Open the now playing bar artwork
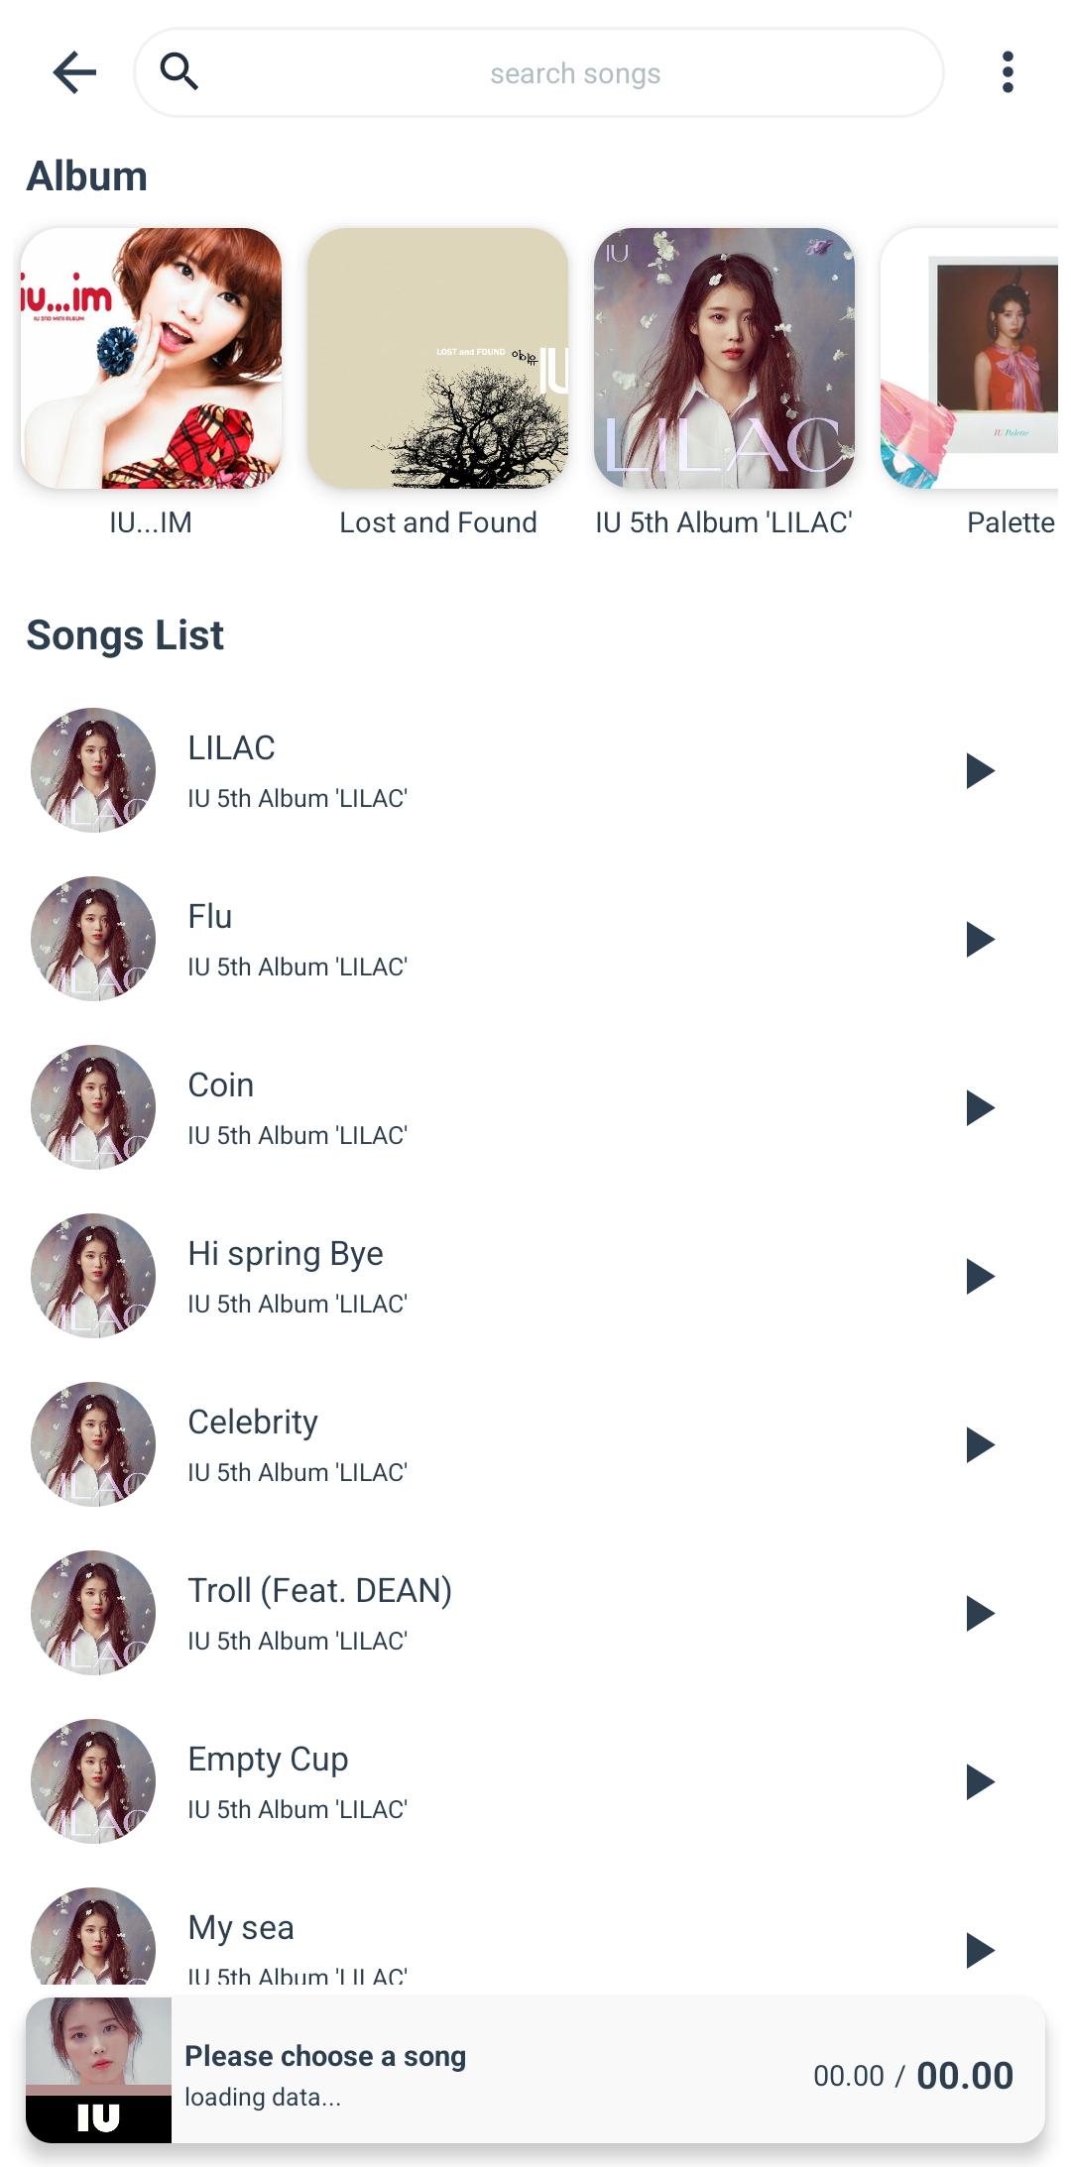The width and height of the screenshot is (1071, 2167). (x=98, y=2070)
